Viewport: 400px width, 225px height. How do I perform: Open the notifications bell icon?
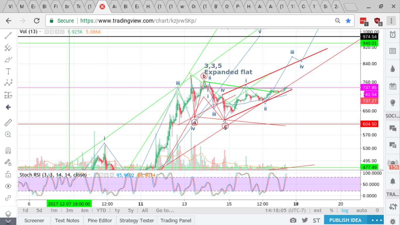coord(393,181)
